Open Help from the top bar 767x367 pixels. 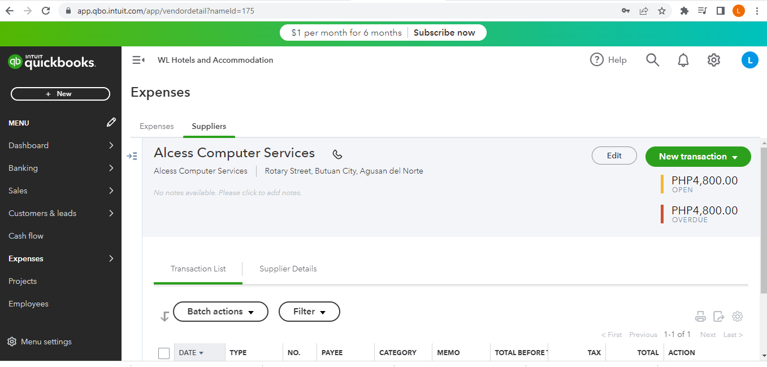pyautogui.click(x=608, y=60)
